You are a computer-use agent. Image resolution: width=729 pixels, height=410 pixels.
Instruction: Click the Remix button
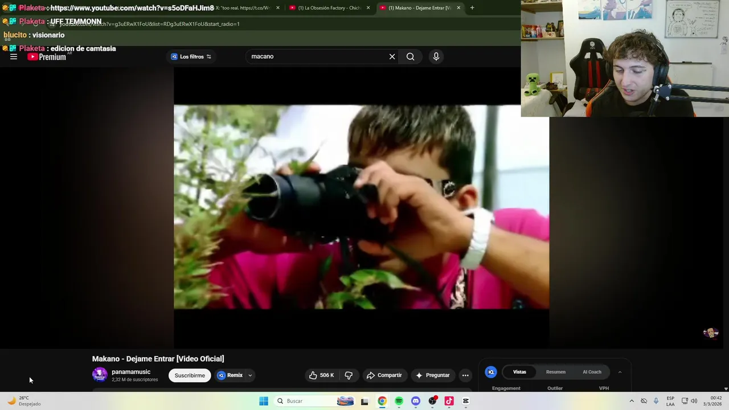coord(230,375)
